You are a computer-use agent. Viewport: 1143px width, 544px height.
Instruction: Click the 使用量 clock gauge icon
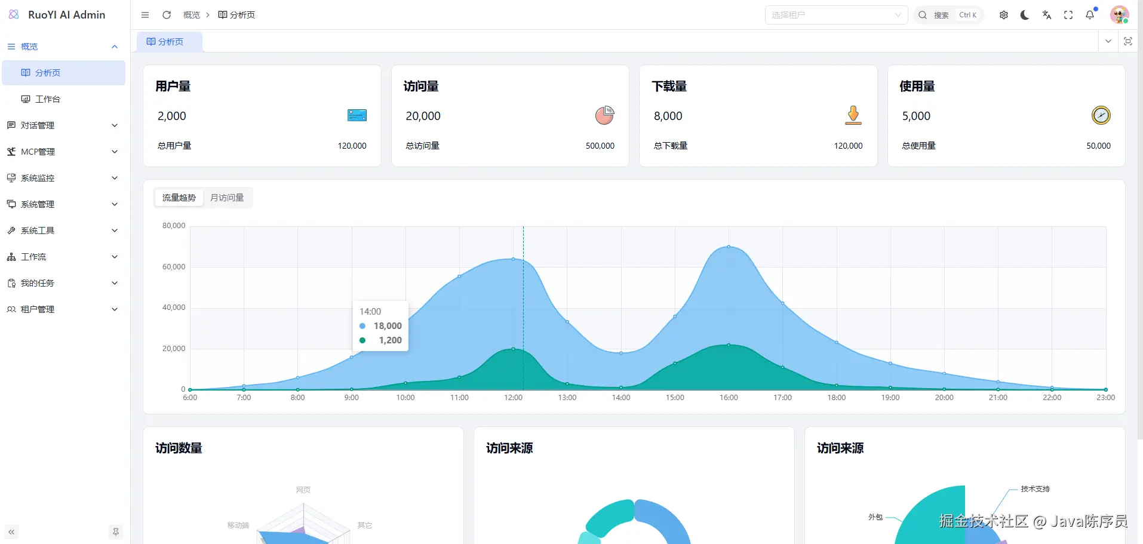click(x=1101, y=115)
